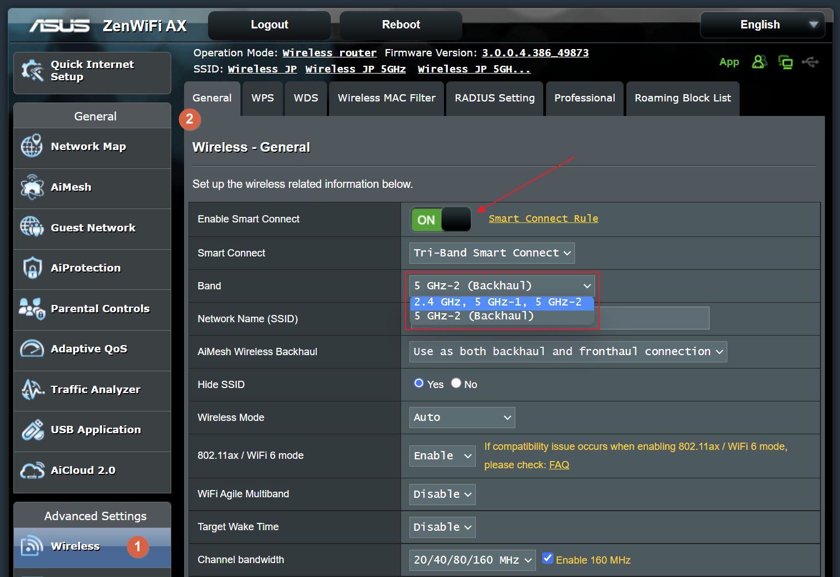Click the user account status icon
This screenshot has height=577, width=840.
[759, 62]
